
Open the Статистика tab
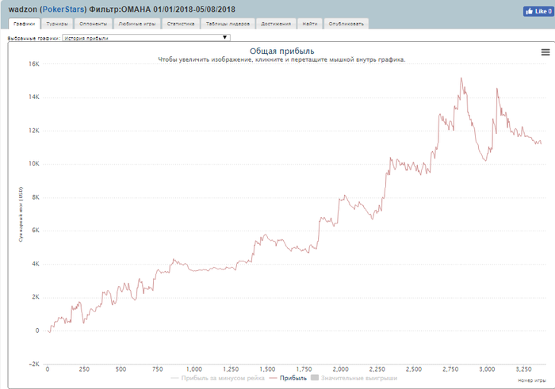click(181, 24)
